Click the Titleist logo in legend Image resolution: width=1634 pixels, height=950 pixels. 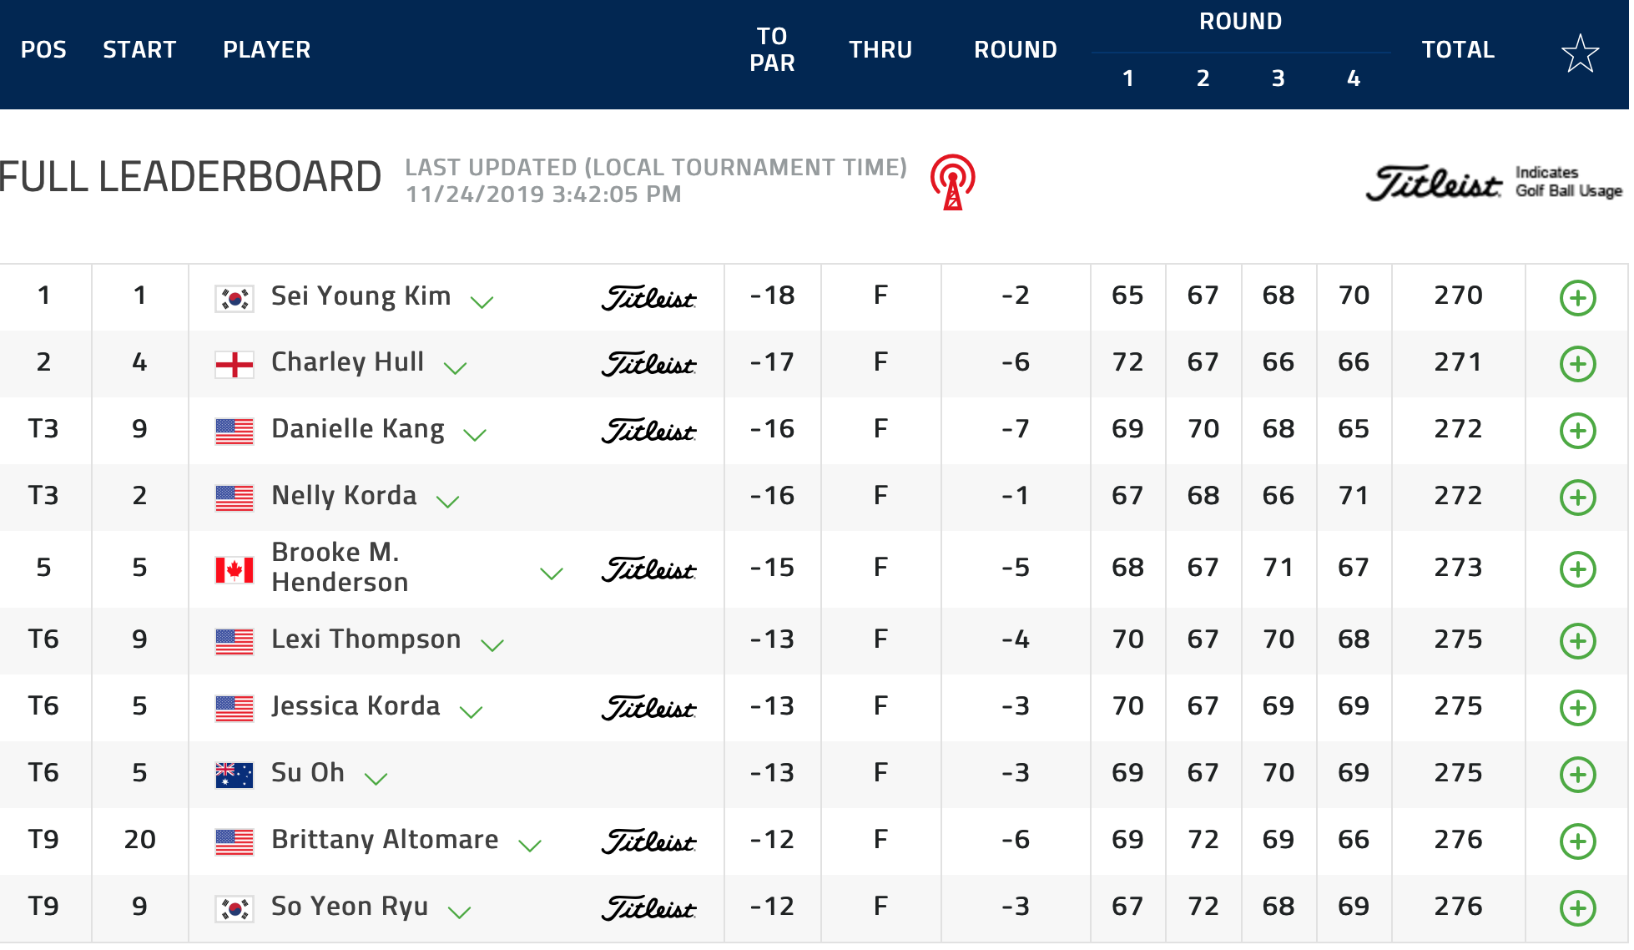coord(1434,182)
